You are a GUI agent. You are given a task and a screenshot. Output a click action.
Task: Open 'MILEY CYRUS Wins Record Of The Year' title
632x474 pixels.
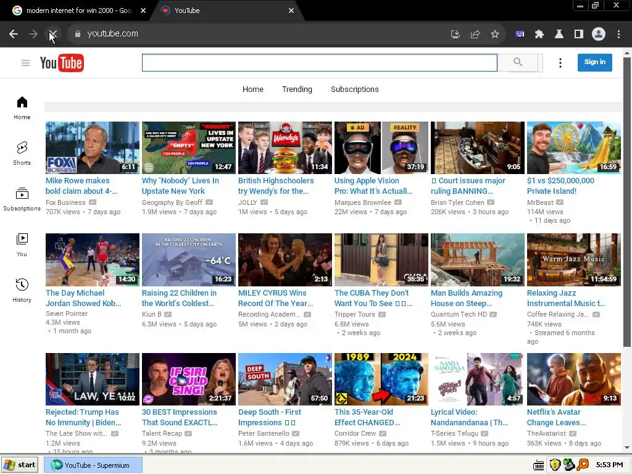click(275, 298)
